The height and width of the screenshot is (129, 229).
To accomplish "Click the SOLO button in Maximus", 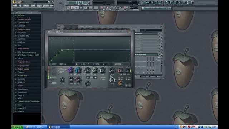I will click(53, 83).
